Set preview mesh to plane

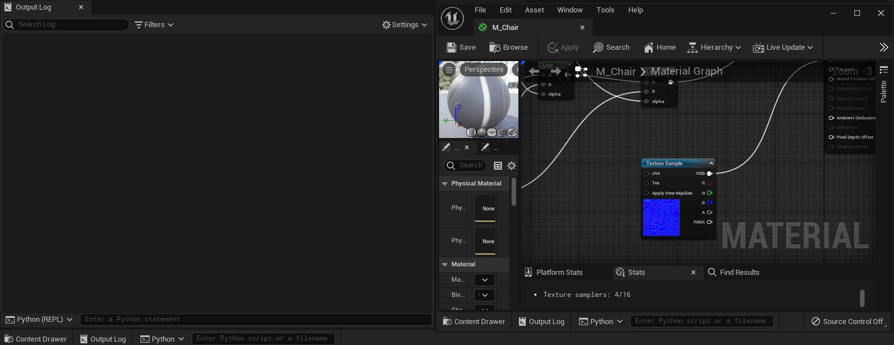click(x=492, y=132)
